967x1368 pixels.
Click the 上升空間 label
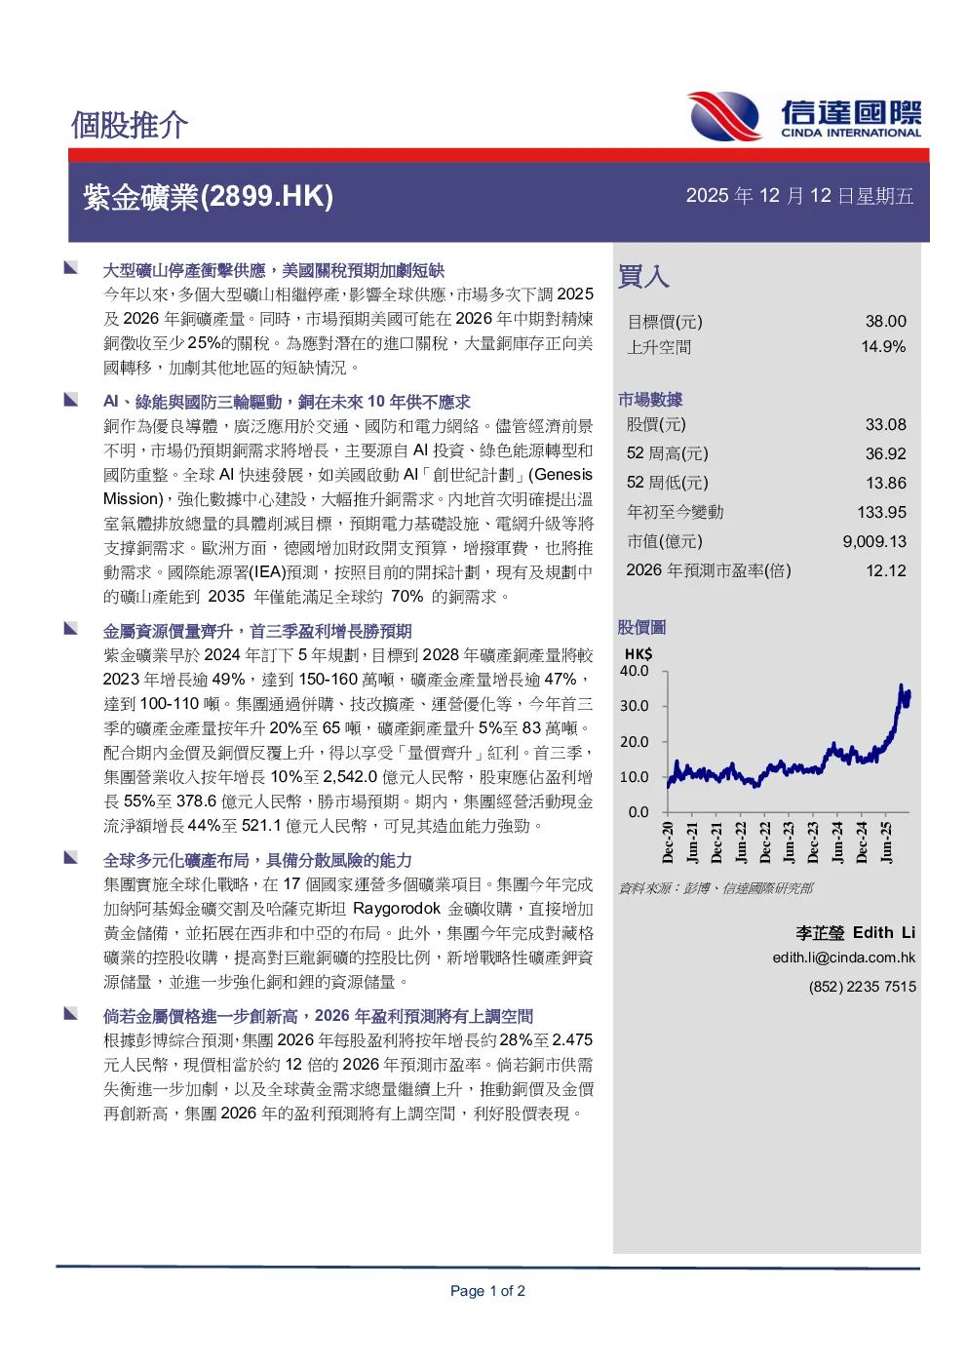click(658, 347)
